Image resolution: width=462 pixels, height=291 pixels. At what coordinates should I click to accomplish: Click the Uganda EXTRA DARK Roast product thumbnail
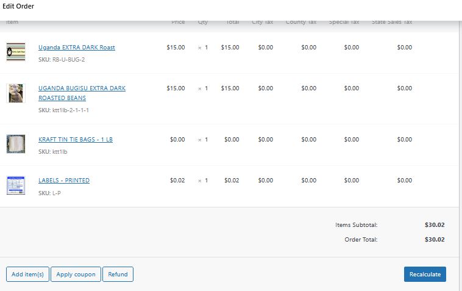coord(16,52)
